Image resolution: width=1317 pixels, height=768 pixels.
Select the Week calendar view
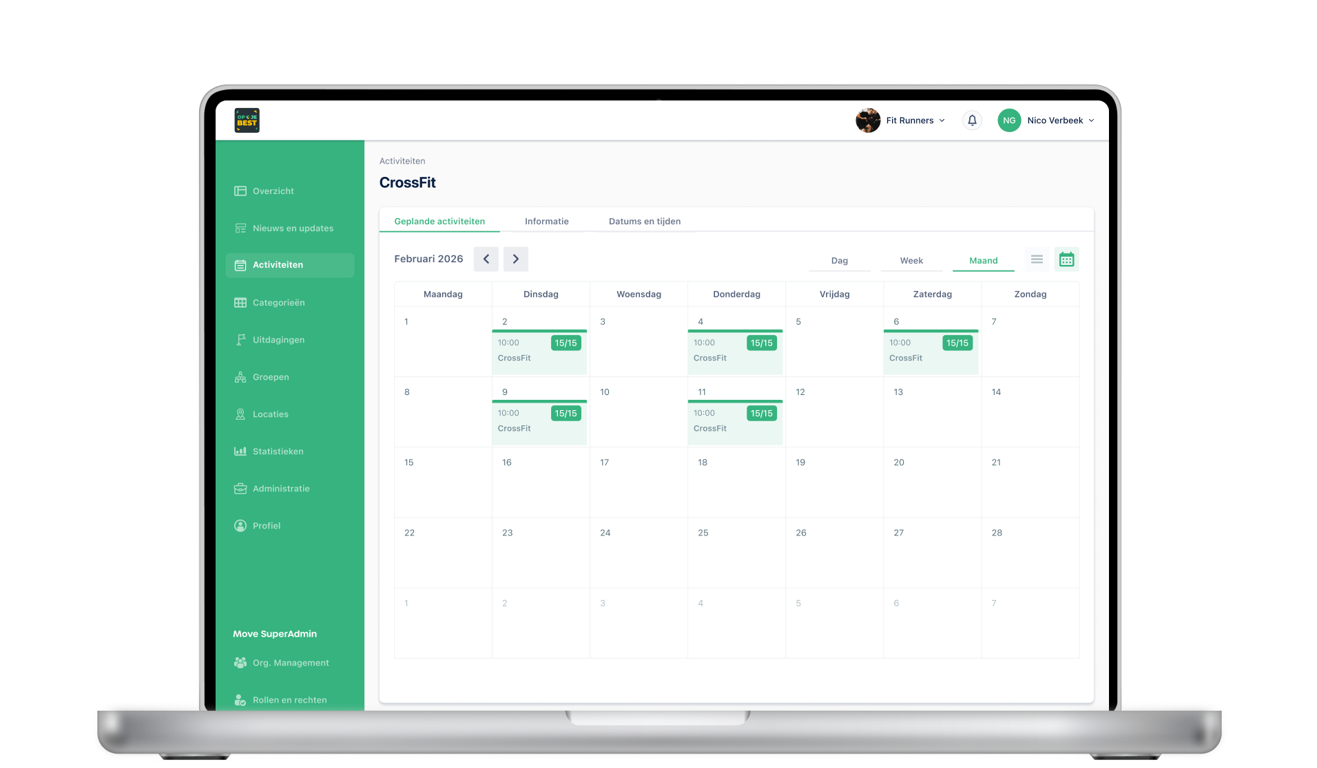tap(911, 261)
